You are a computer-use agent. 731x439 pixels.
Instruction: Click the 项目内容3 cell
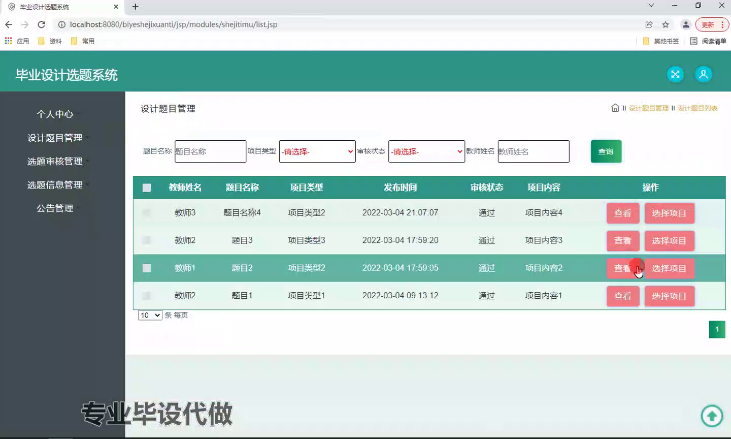544,240
